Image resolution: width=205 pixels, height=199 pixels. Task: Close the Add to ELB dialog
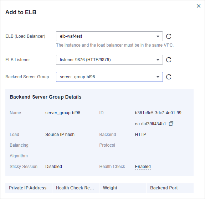[x=199, y=6]
